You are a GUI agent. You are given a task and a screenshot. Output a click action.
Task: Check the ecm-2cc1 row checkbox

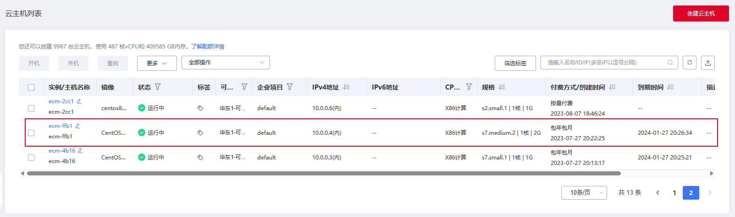(31, 108)
